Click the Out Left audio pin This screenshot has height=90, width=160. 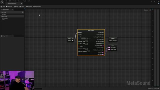(103, 52)
